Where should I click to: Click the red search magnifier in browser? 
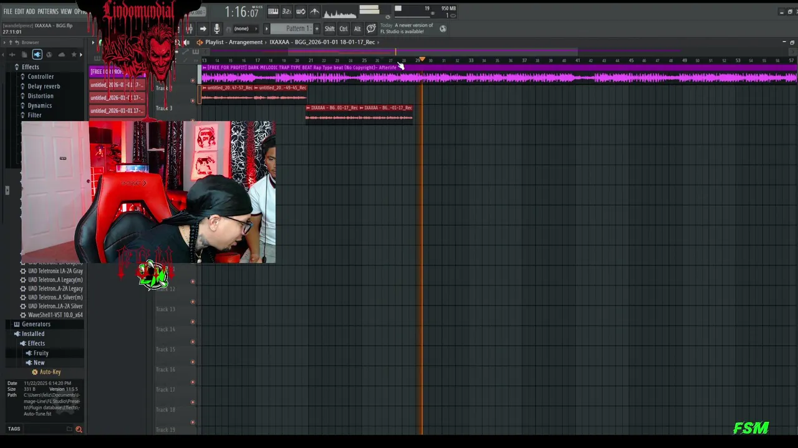79,429
